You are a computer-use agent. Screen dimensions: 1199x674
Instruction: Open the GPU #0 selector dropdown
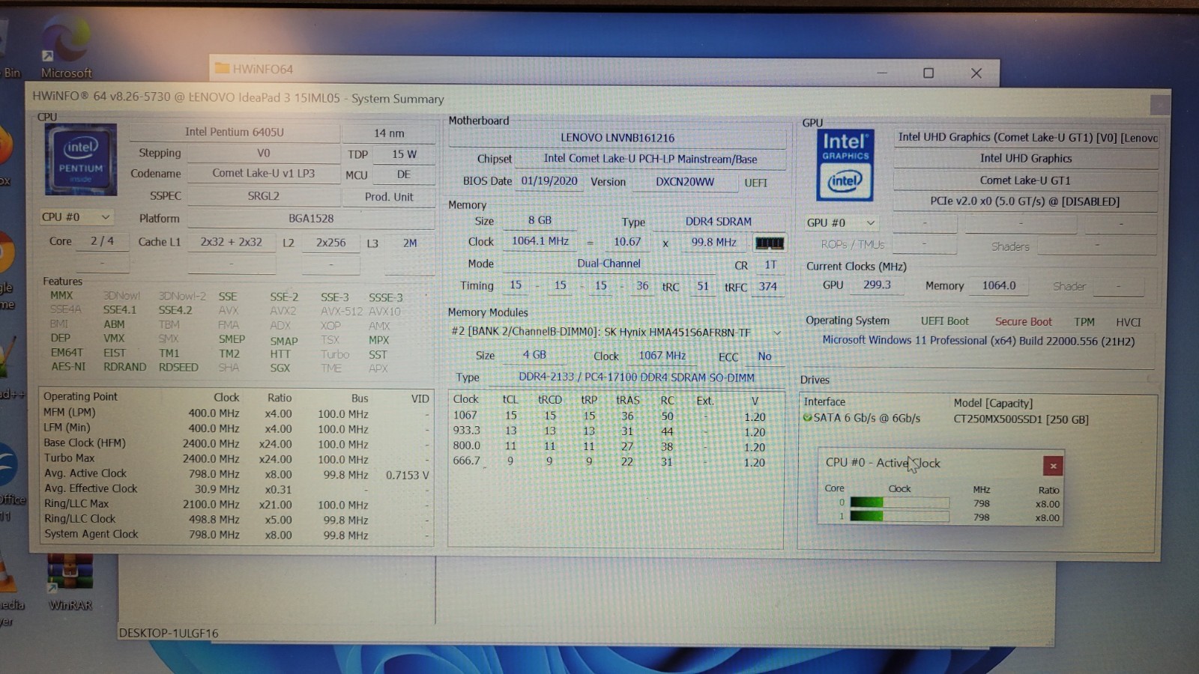coord(841,222)
